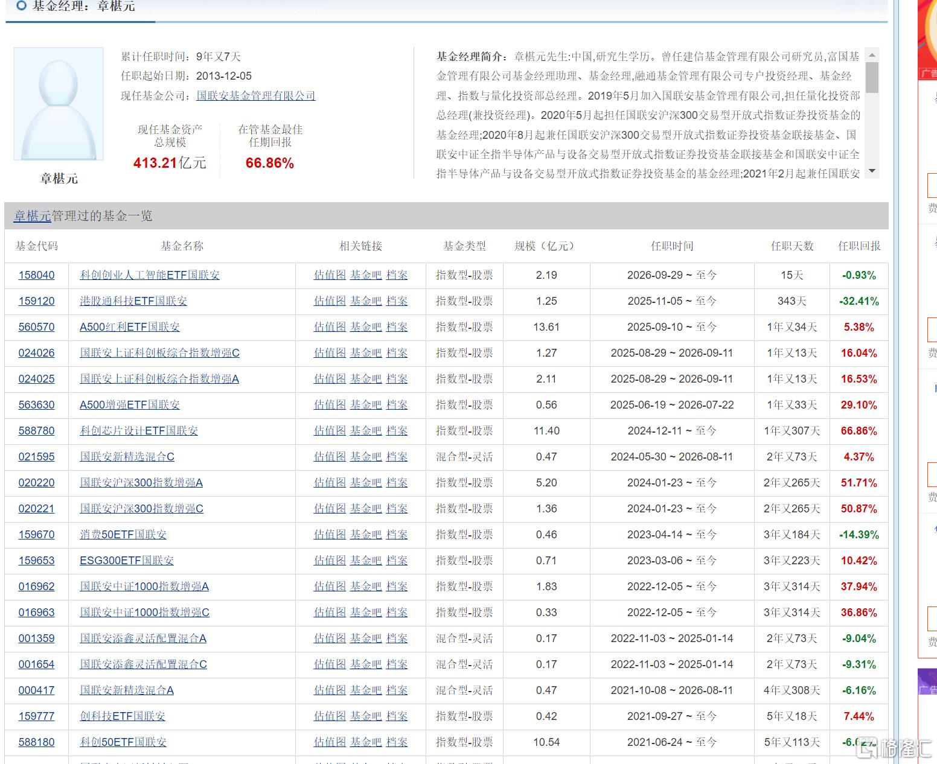Click the 规模（亿元） column header
Viewport: 937px width, 764px height.
tap(546, 246)
